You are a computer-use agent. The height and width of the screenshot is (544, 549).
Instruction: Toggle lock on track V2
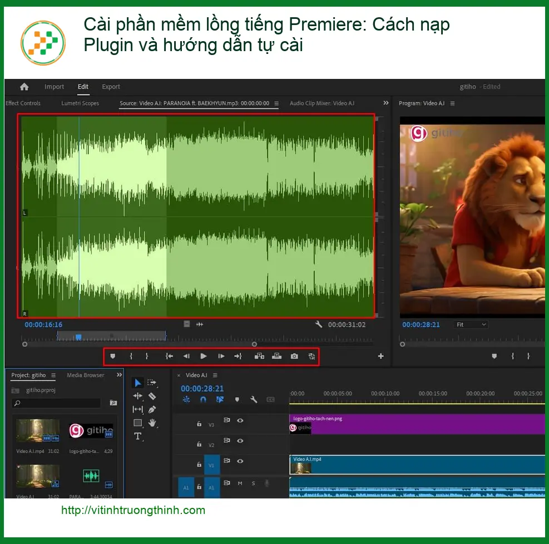point(199,444)
